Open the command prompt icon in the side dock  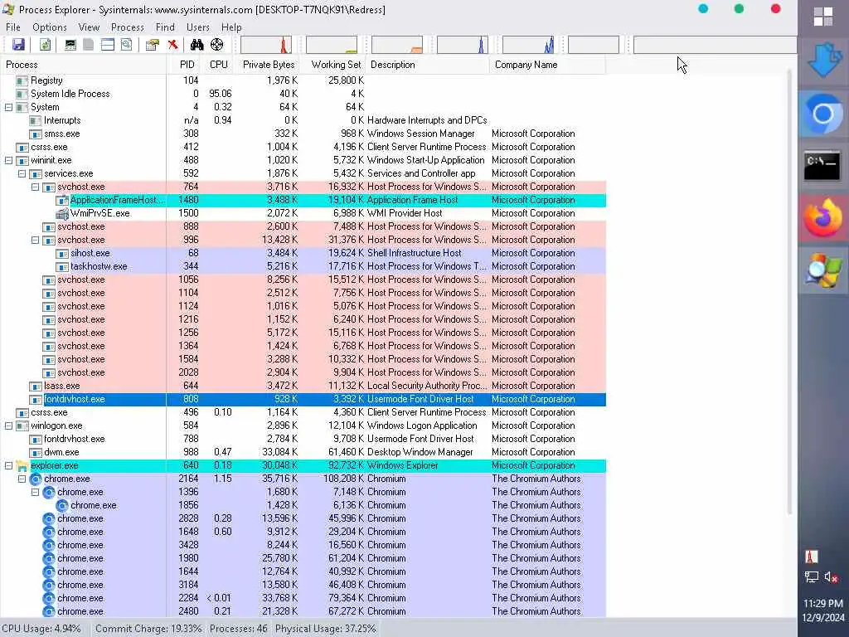(823, 166)
